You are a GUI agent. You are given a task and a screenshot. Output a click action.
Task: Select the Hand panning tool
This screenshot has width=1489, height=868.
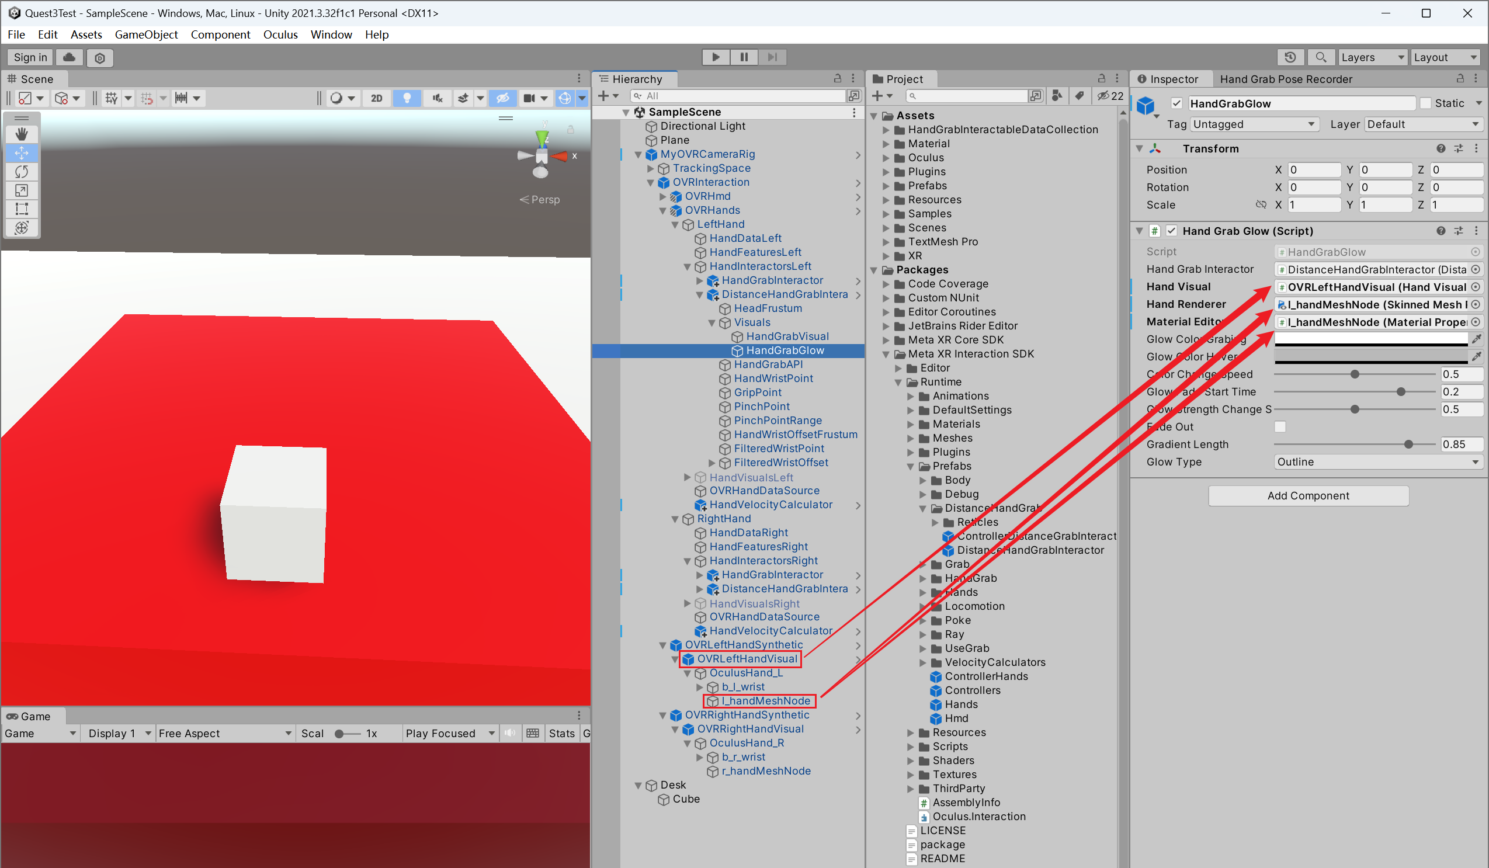[20, 131]
